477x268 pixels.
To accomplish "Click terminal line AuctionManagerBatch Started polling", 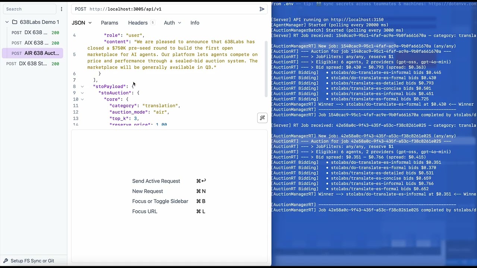I will (337, 30).
